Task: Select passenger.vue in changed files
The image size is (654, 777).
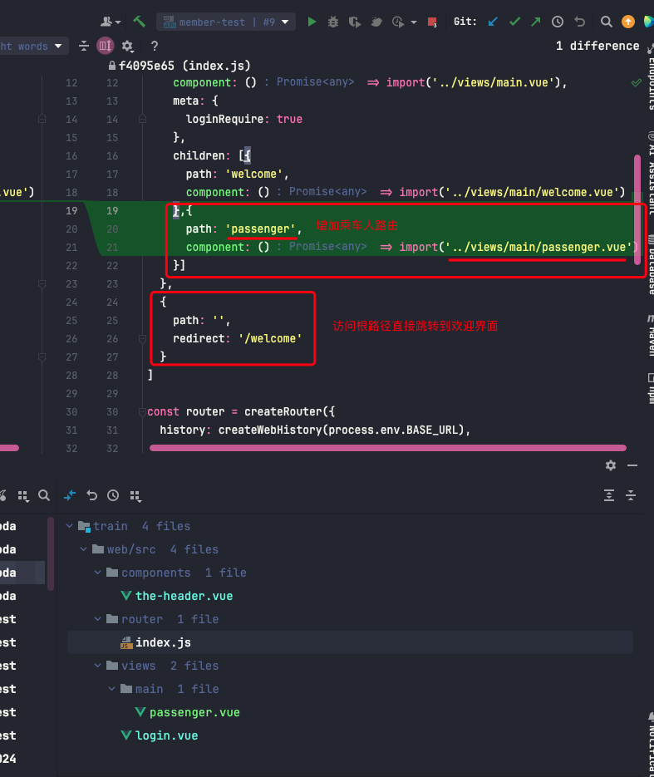Action: 194,712
